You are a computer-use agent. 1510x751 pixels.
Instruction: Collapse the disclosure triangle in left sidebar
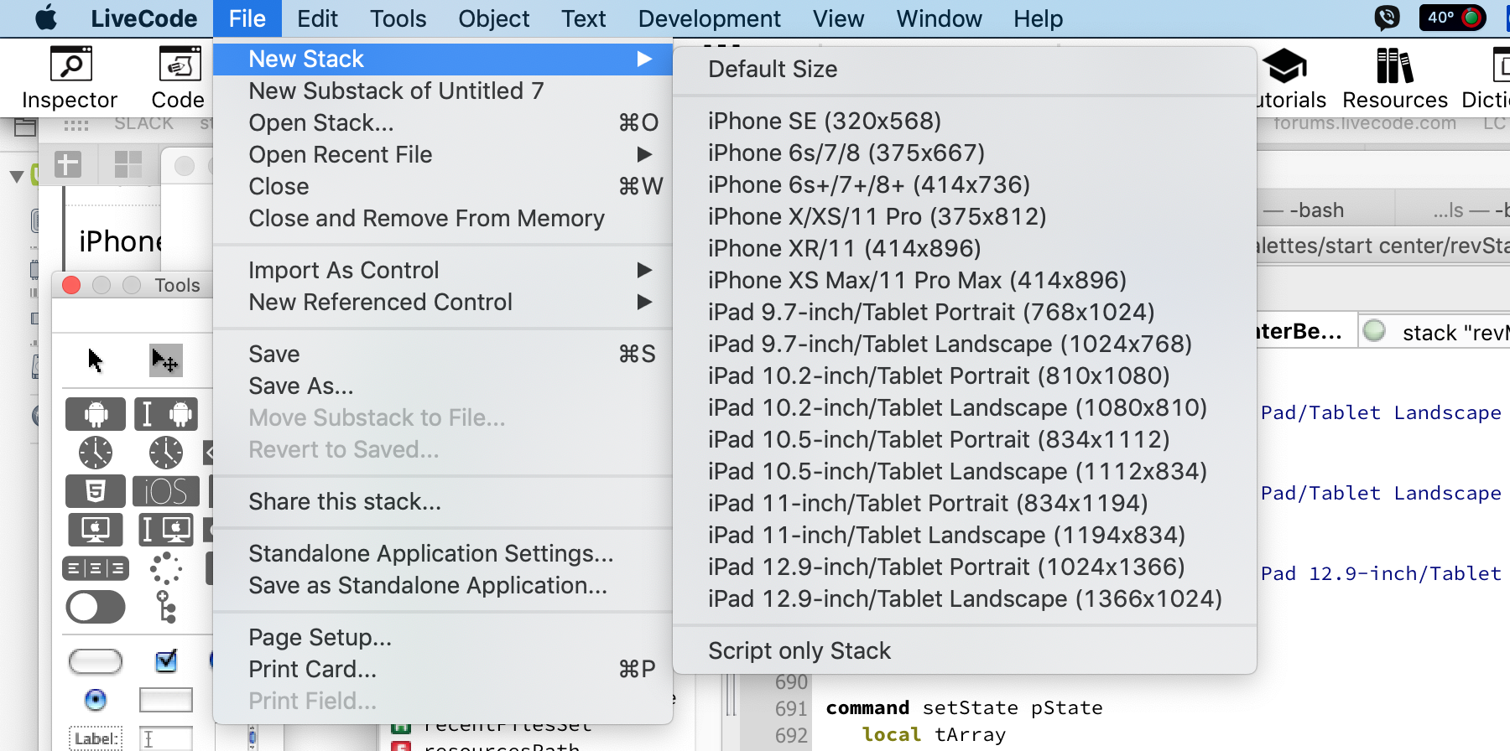tap(16, 176)
